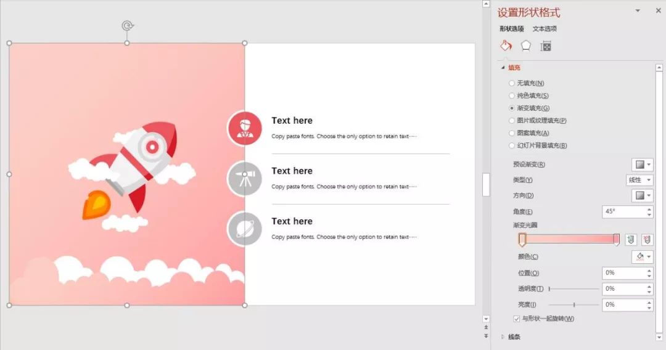The height and width of the screenshot is (350, 666).
Task: Increase the 透明度 value with up arrow
Action: pos(649,286)
